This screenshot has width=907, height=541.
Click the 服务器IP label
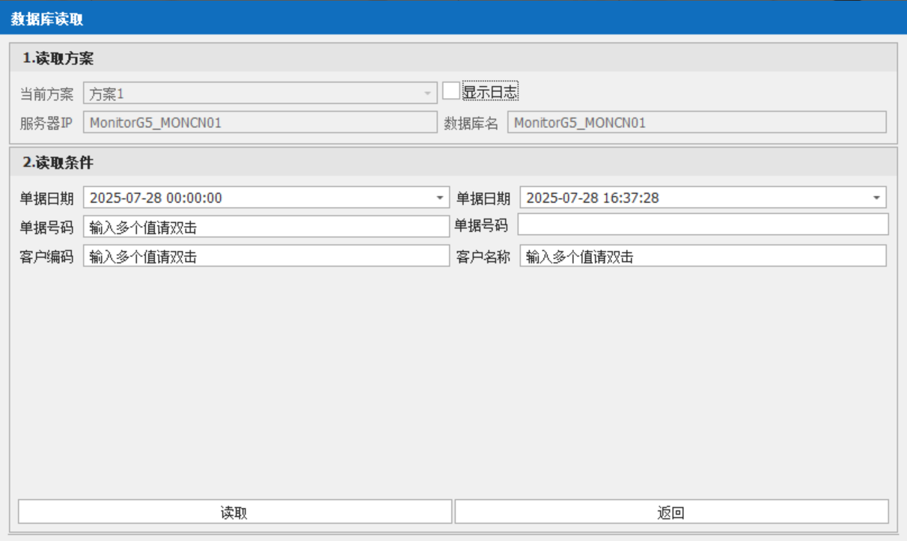tap(46, 123)
